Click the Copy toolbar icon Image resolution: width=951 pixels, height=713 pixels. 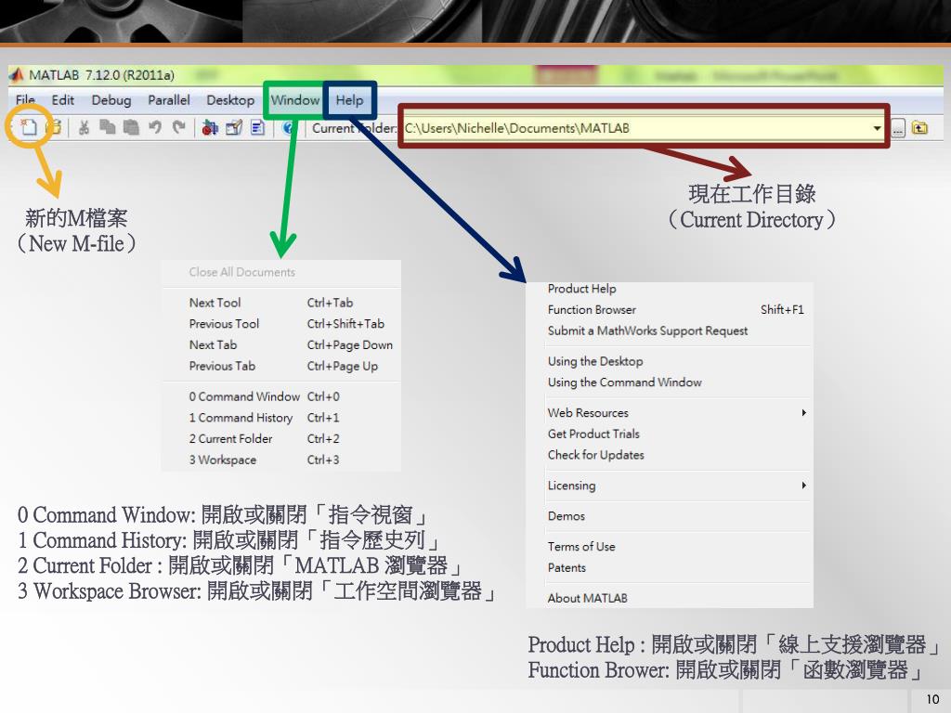pos(108,127)
